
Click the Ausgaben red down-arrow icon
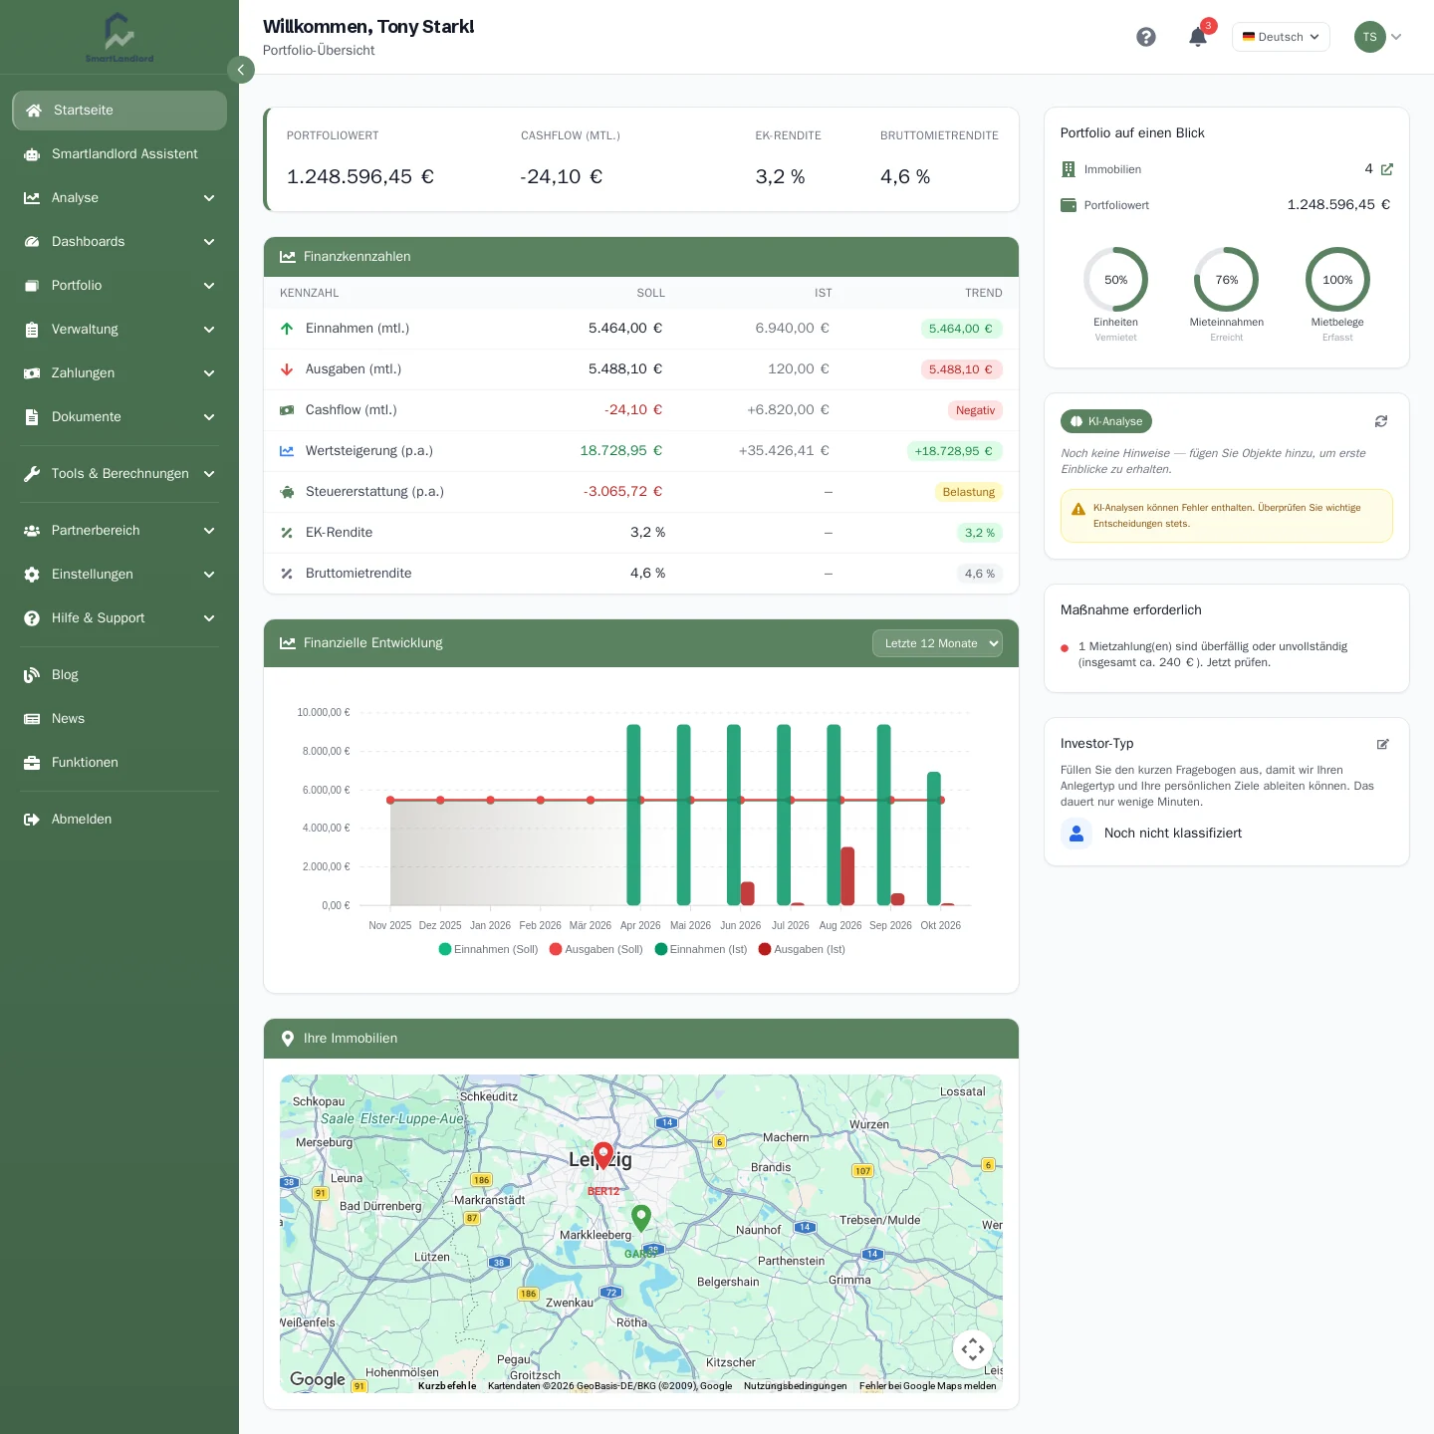(287, 369)
